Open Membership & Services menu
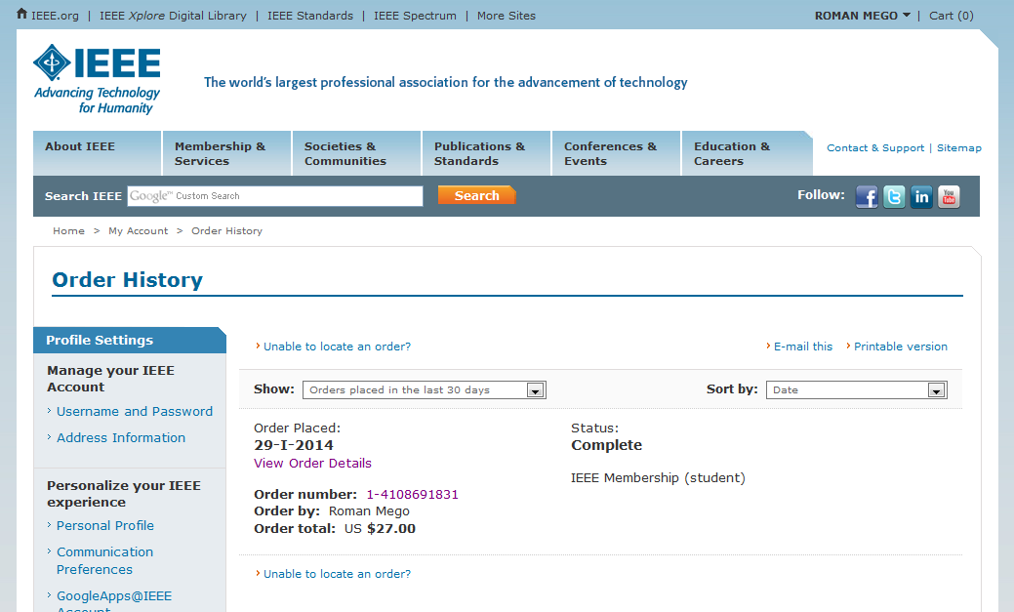Image resolution: width=1014 pixels, height=612 pixels. point(227,153)
